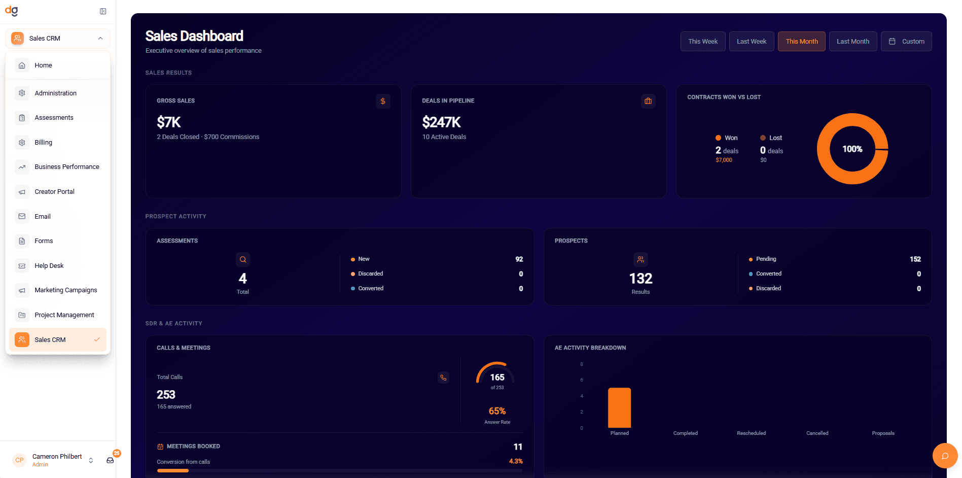Click the dollar icon in Gross Sales
The width and height of the screenshot is (962, 478).
click(x=383, y=101)
